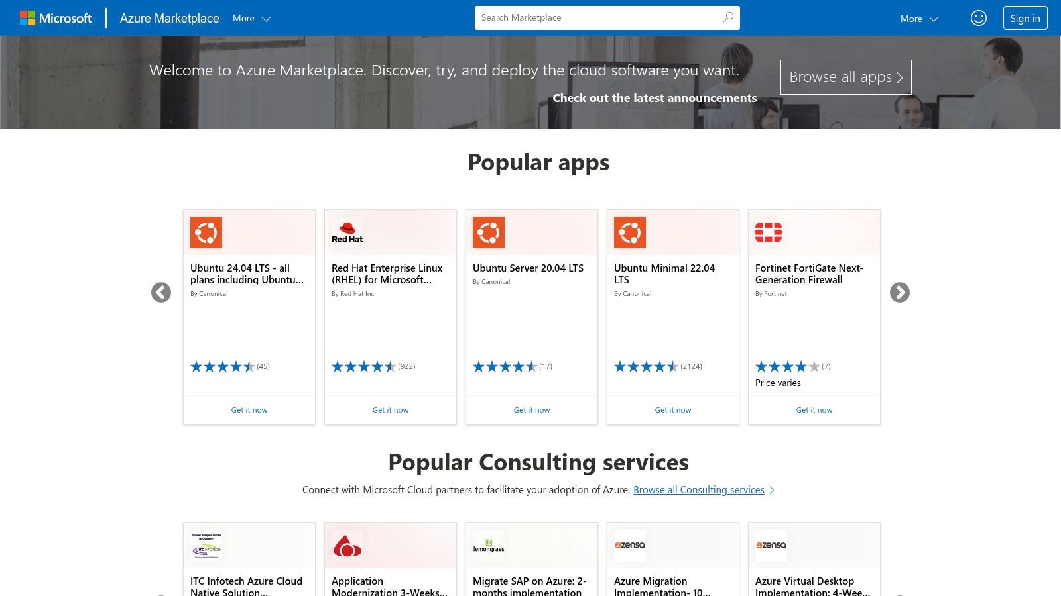Open Red Hat Enterprise Linux title
The height and width of the screenshot is (596, 1061).
[387, 274]
